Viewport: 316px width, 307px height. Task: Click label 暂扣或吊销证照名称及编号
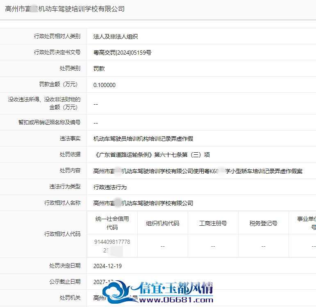[49, 122]
